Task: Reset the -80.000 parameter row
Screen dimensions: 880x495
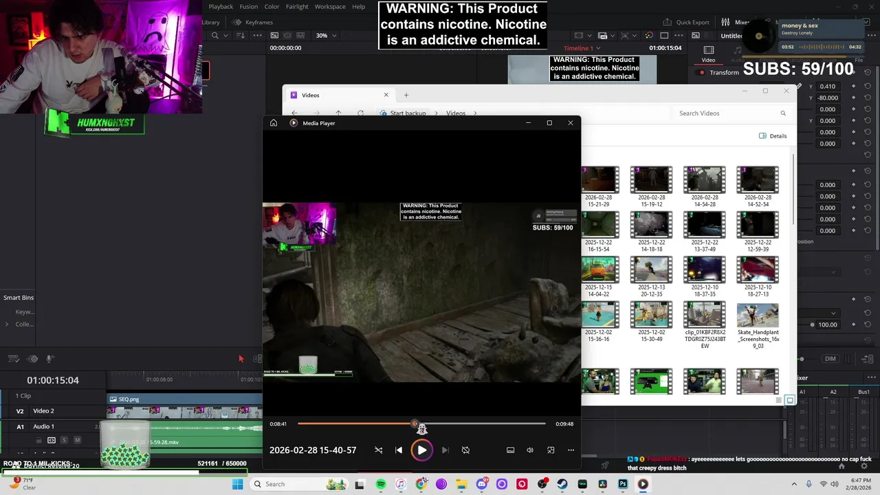Action: [x=868, y=98]
